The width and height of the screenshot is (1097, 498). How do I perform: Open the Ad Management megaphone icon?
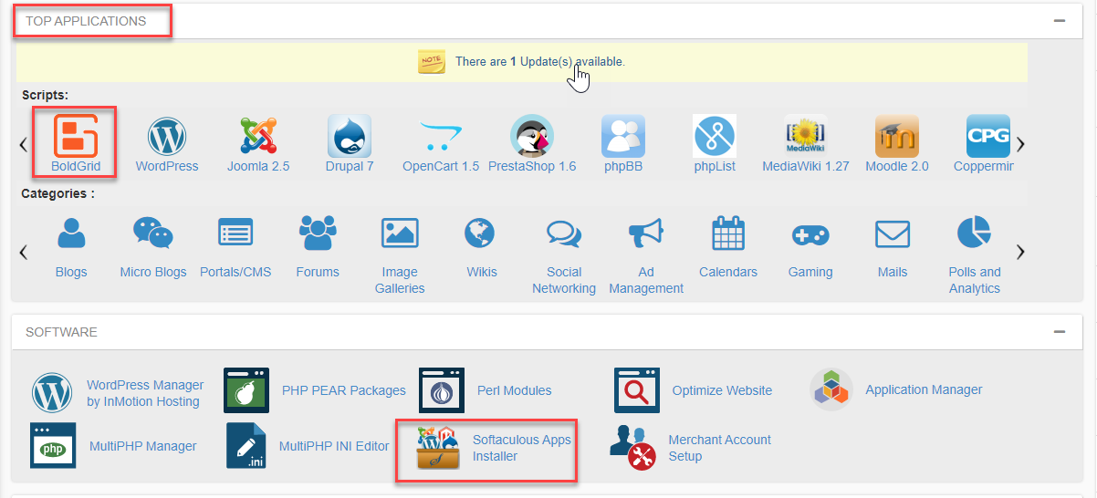(x=646, y=233)
